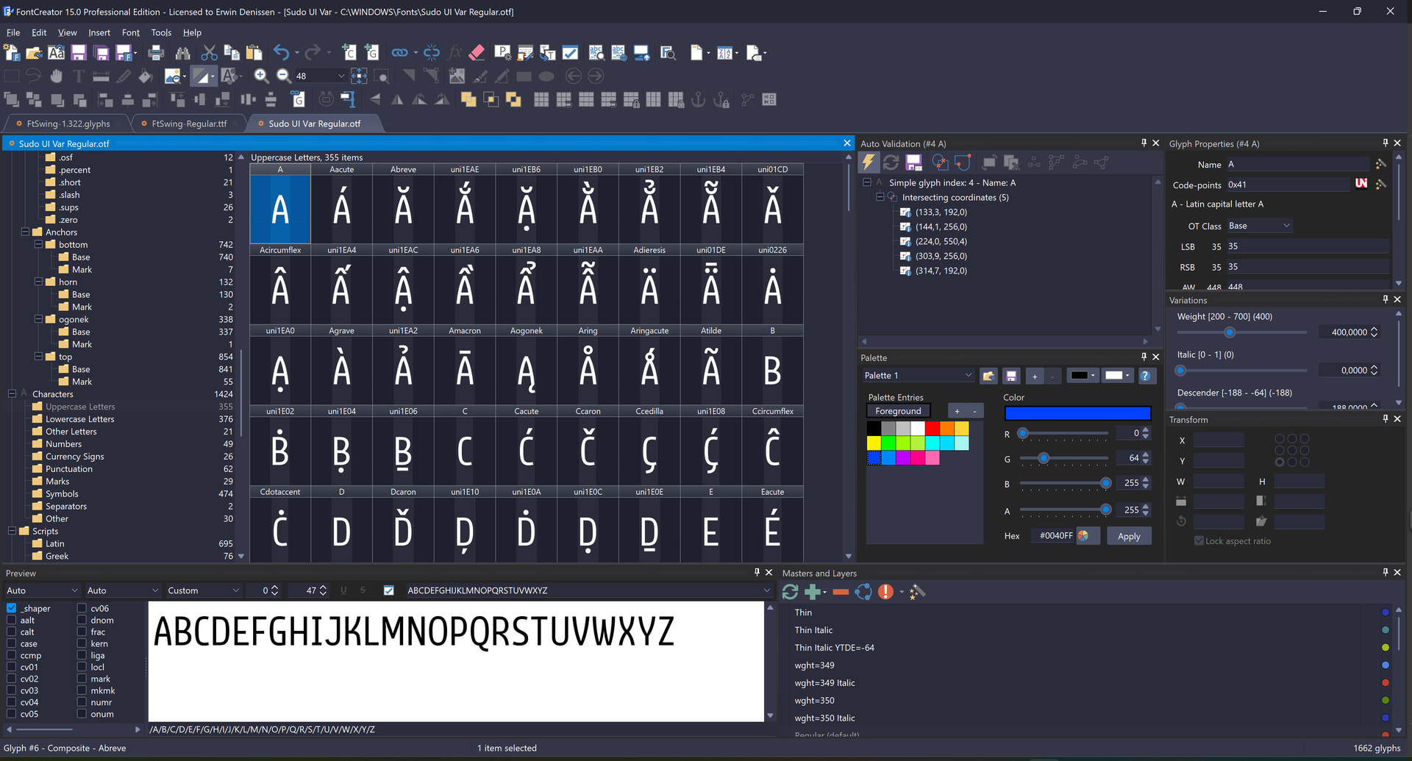The height and width of the screenshot is (761, 1412).
Task: Collapse the Anchors tree node
Action: (x=25, y=232)
